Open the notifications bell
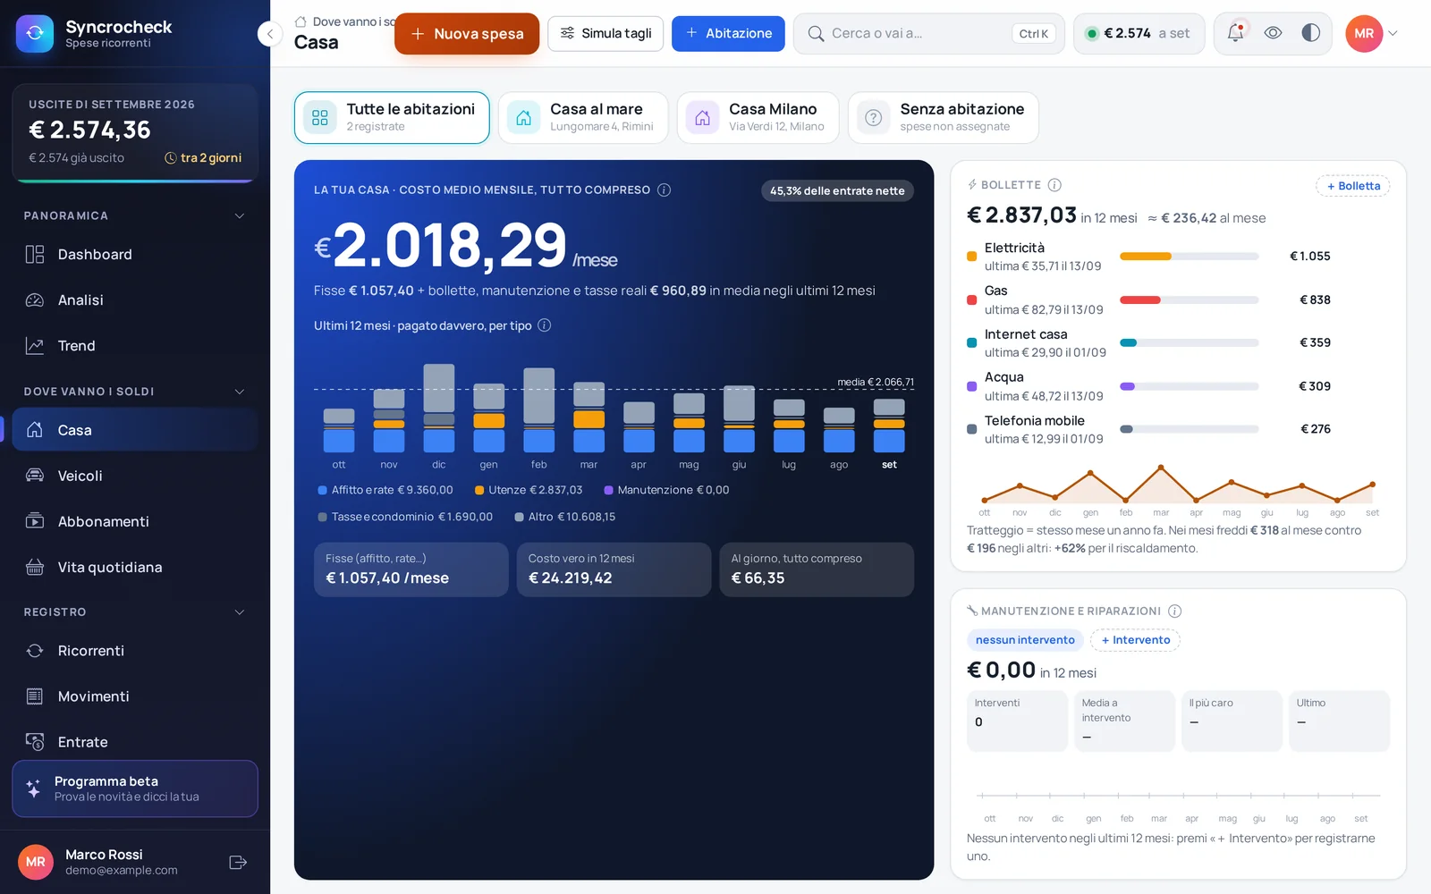1431x894 pixels. click(1235, 33)
